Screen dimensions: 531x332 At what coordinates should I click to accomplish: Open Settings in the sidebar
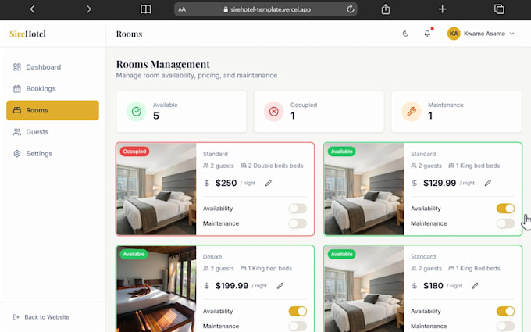[x=52, y=153]
